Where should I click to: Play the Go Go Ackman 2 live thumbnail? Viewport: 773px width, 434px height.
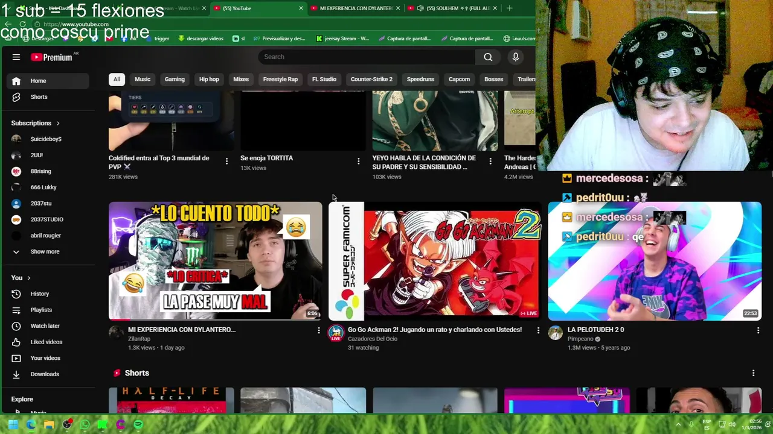pos(435,260)
